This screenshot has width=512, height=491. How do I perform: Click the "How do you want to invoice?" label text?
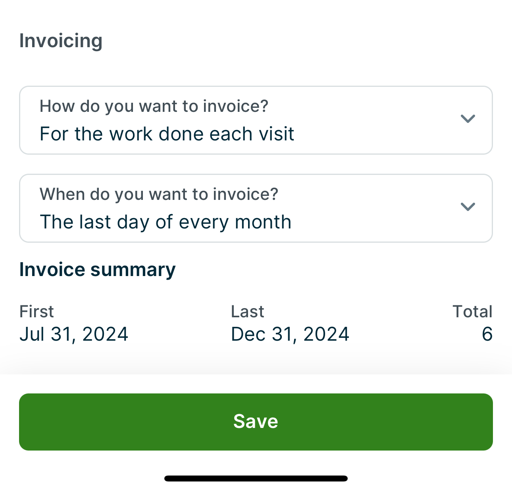(x=154, y=106)
